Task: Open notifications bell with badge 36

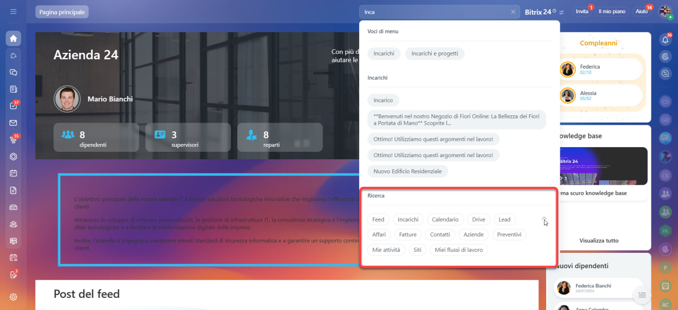Action: (666, 39)
